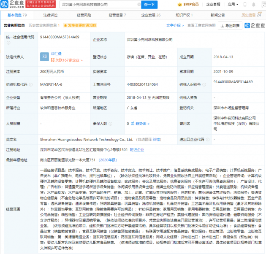Select organization code MA5F314A-6
Image resolution: width=266 pixels, height=254 pixels.
51,84
